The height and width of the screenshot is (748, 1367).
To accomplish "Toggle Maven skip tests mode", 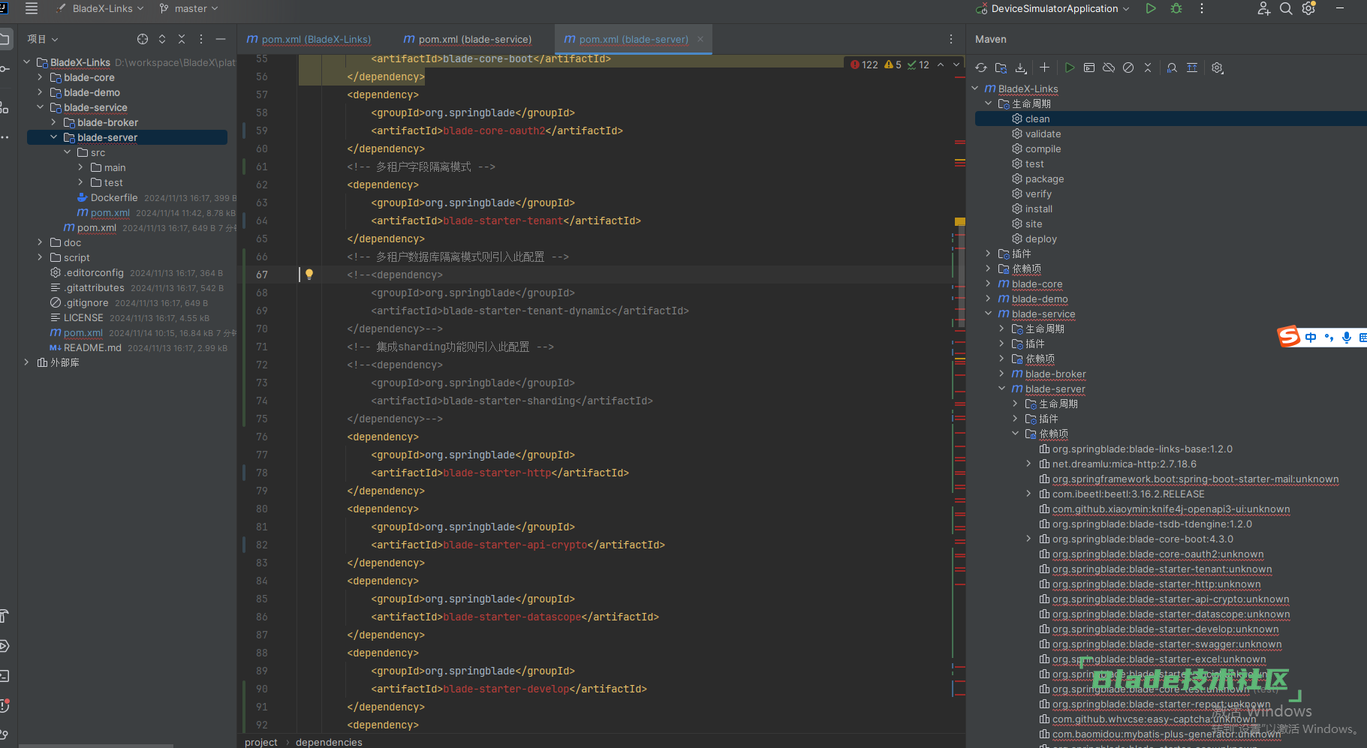I will [x=1128, y=68].
